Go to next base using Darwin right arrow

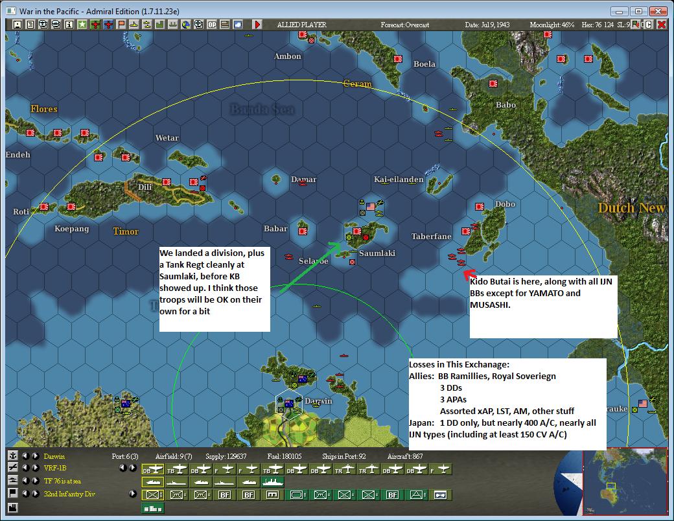point(36,456)
